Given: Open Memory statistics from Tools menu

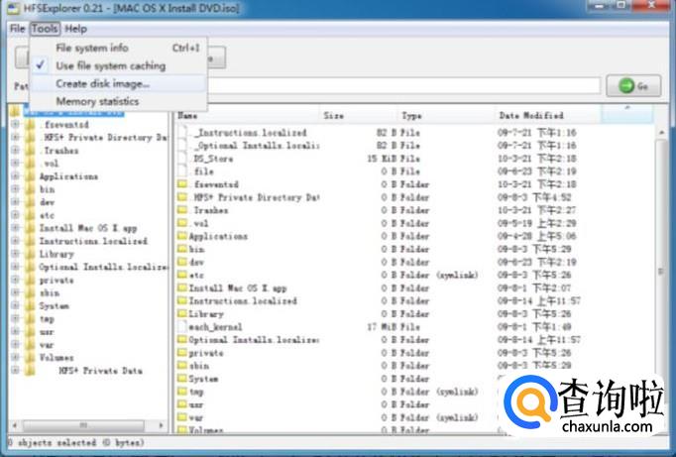Looking at the screenshot, I should coord(118,101).
